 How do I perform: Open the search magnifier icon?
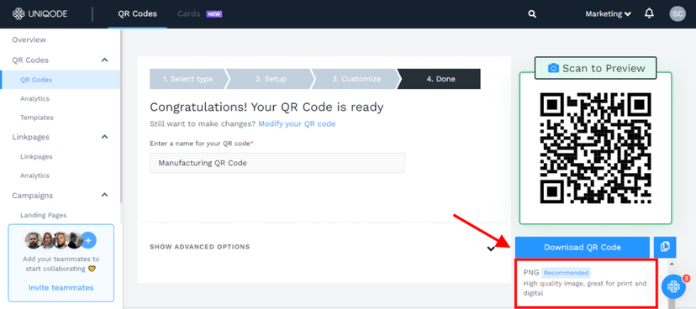click(532, 14)
